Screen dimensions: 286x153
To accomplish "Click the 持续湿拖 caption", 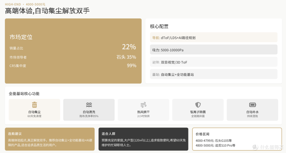I will pos(252,116).
